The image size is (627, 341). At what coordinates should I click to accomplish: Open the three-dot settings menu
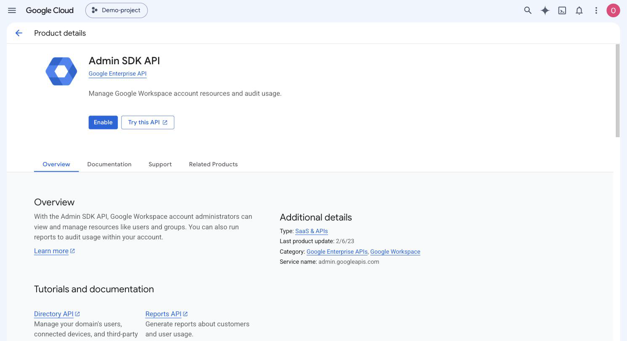click(x=596, y=10)
